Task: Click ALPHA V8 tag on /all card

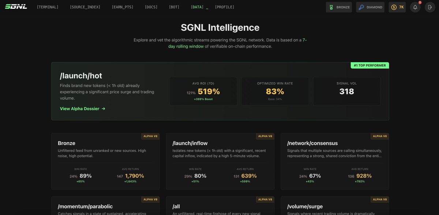Action: tap(265, 199)
